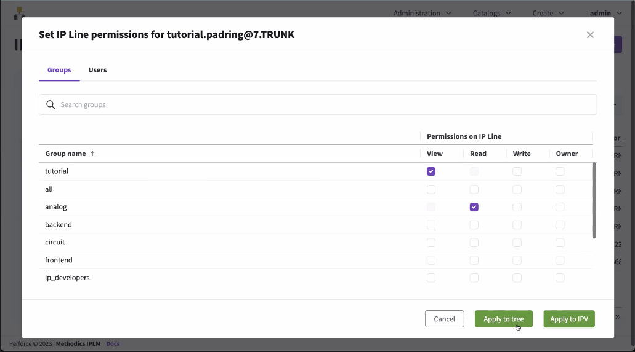
Task: Check View permission for frontend group
Action: tap(431, 260)
